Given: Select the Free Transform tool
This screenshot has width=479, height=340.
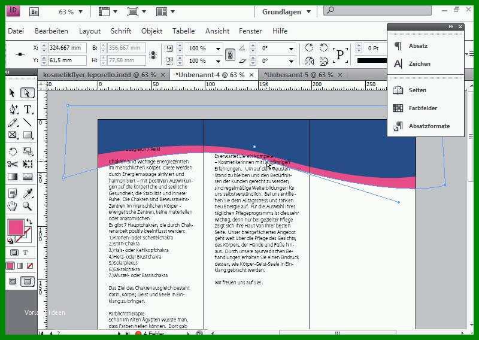Looking at the screenshot, I should (28, 164).
